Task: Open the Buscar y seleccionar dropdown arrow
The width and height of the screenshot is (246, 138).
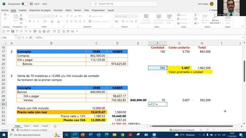Action: pyautogui.click(x=220, y=23)
